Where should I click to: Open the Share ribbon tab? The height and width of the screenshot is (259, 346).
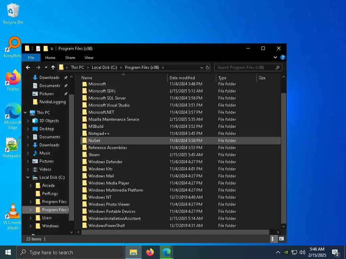point(70,57)
